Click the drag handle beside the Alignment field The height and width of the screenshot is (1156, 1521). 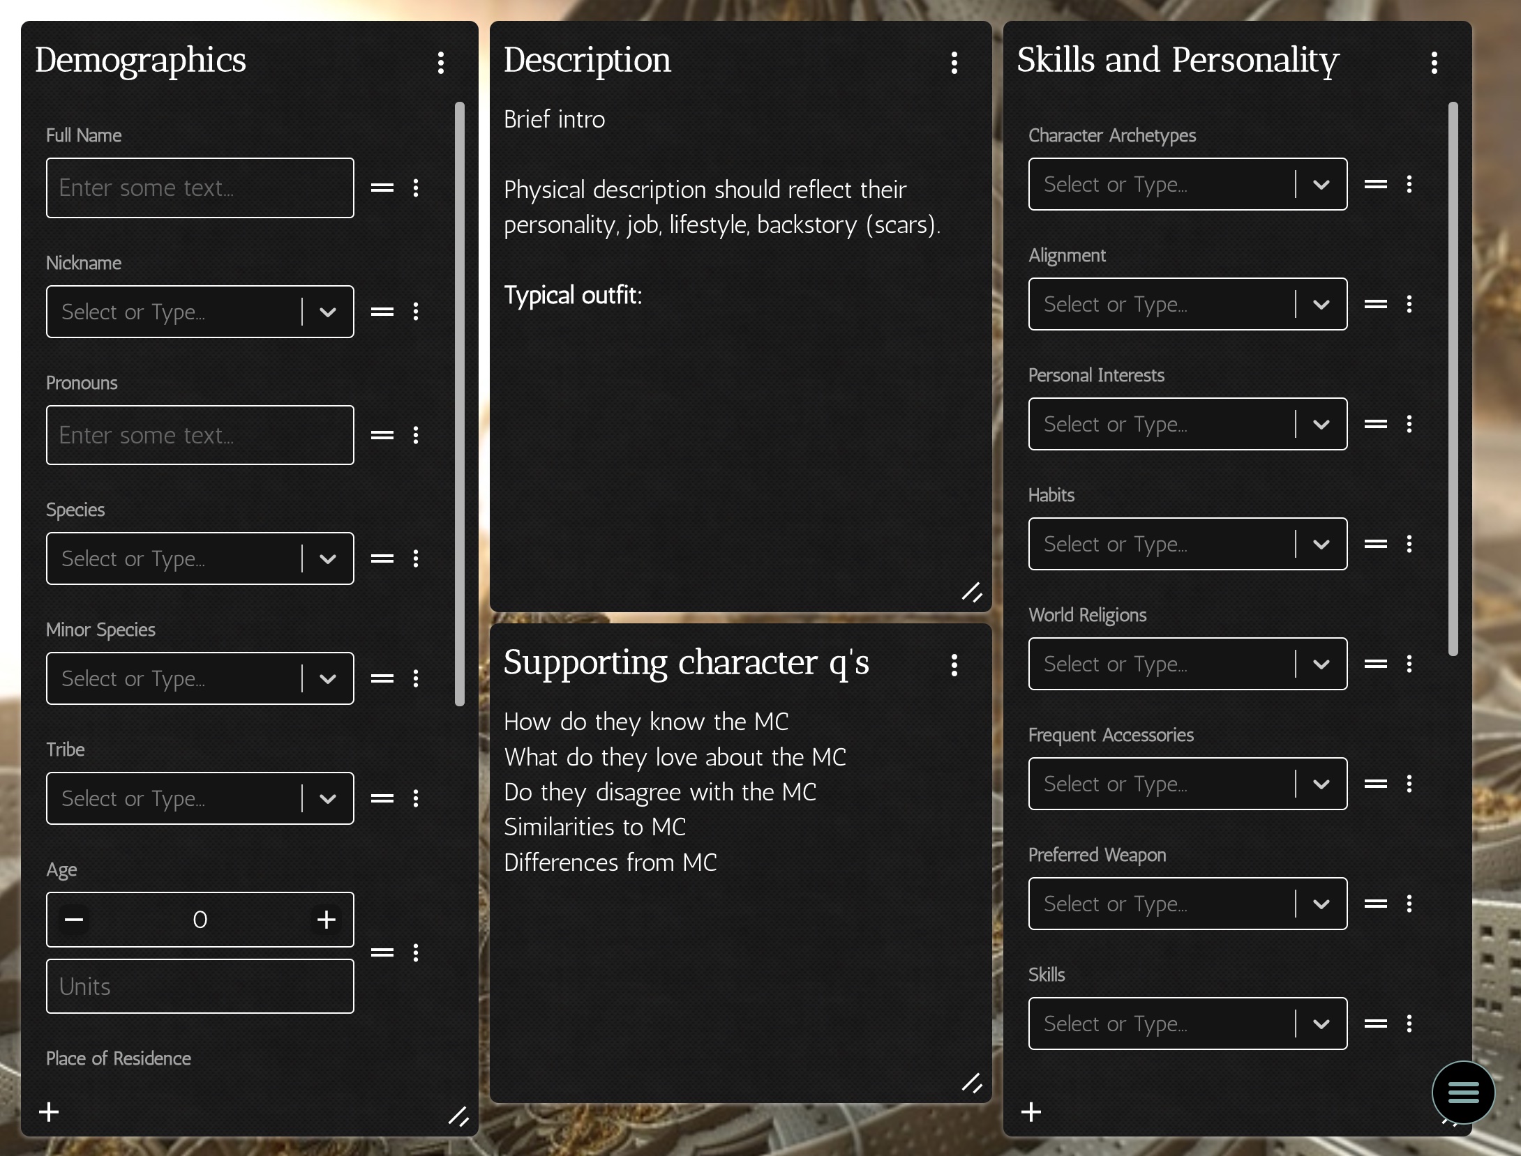(1376, 305)
